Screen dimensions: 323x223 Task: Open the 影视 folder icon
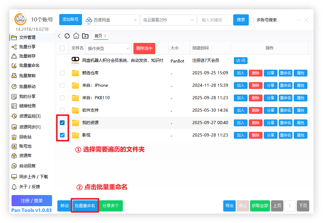click(x=75, y=135)
